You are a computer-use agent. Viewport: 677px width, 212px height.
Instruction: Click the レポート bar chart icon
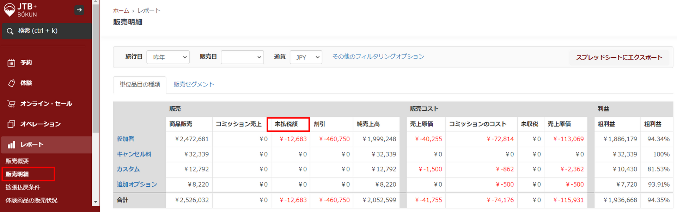[x=11, y=144]
